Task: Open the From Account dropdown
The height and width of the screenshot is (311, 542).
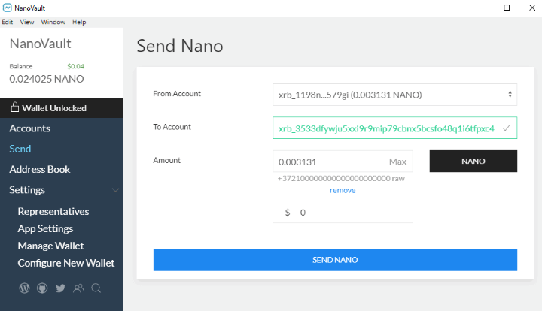Action: (394, 95)
